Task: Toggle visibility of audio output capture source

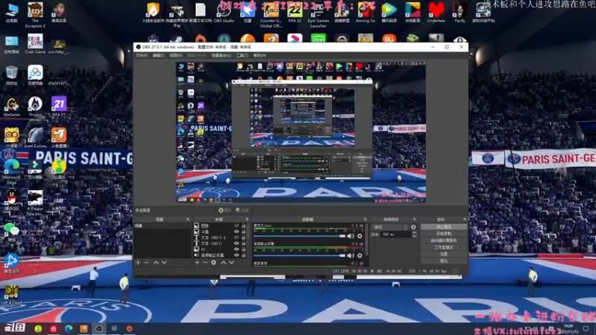Action: [236, 255]
